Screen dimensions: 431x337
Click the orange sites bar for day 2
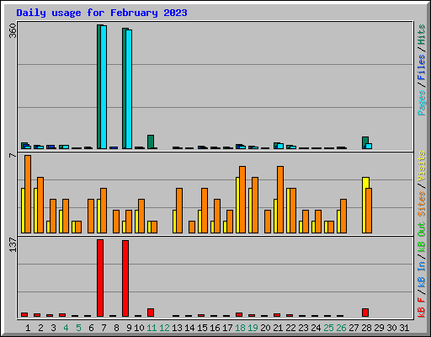click(x=40, y=205)
